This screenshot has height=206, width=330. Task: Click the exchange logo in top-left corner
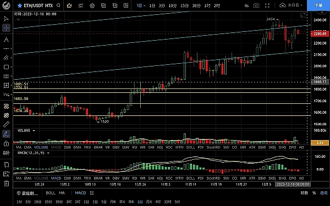tap(6, 5)
